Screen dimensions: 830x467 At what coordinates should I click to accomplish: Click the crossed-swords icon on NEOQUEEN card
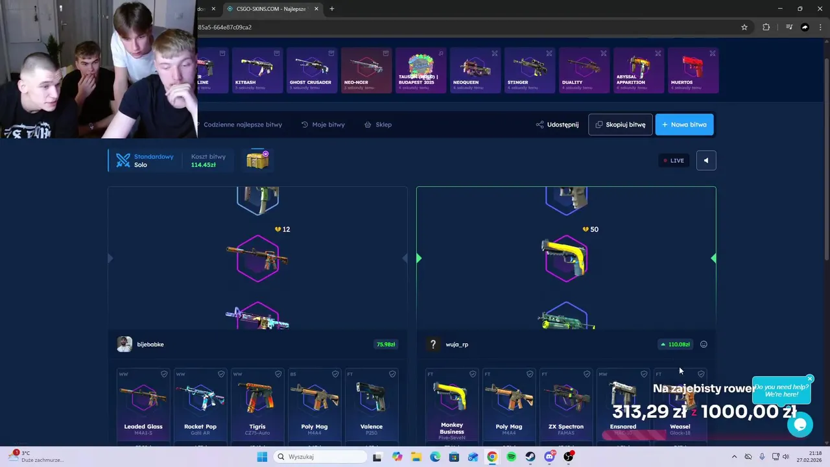[x=495, y=53]
